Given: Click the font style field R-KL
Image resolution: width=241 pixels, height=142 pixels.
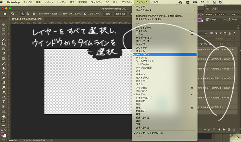Looking at the screenshot, I should [x=236, y=14].
